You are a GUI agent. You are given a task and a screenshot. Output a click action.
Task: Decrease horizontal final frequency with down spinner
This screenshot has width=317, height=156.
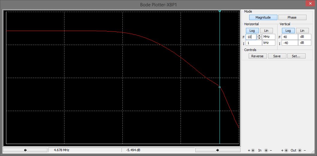click(259, 38)
